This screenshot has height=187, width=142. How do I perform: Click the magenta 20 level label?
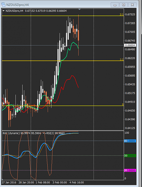pos(130,170)
